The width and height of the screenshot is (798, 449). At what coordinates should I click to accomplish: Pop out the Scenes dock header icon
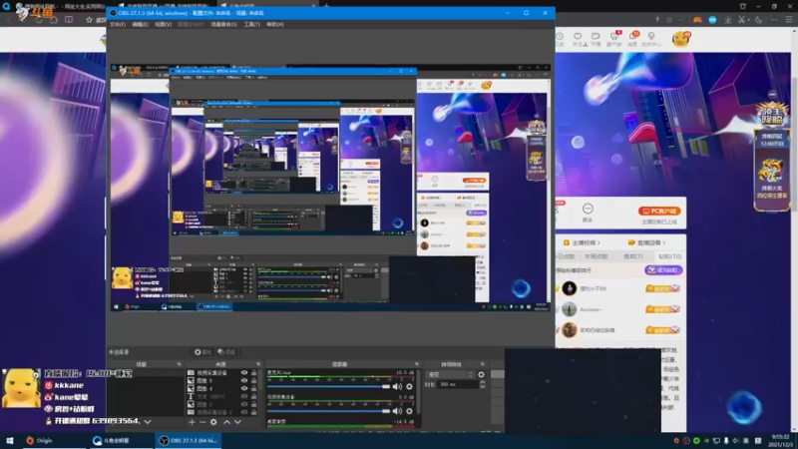(180, 364)
